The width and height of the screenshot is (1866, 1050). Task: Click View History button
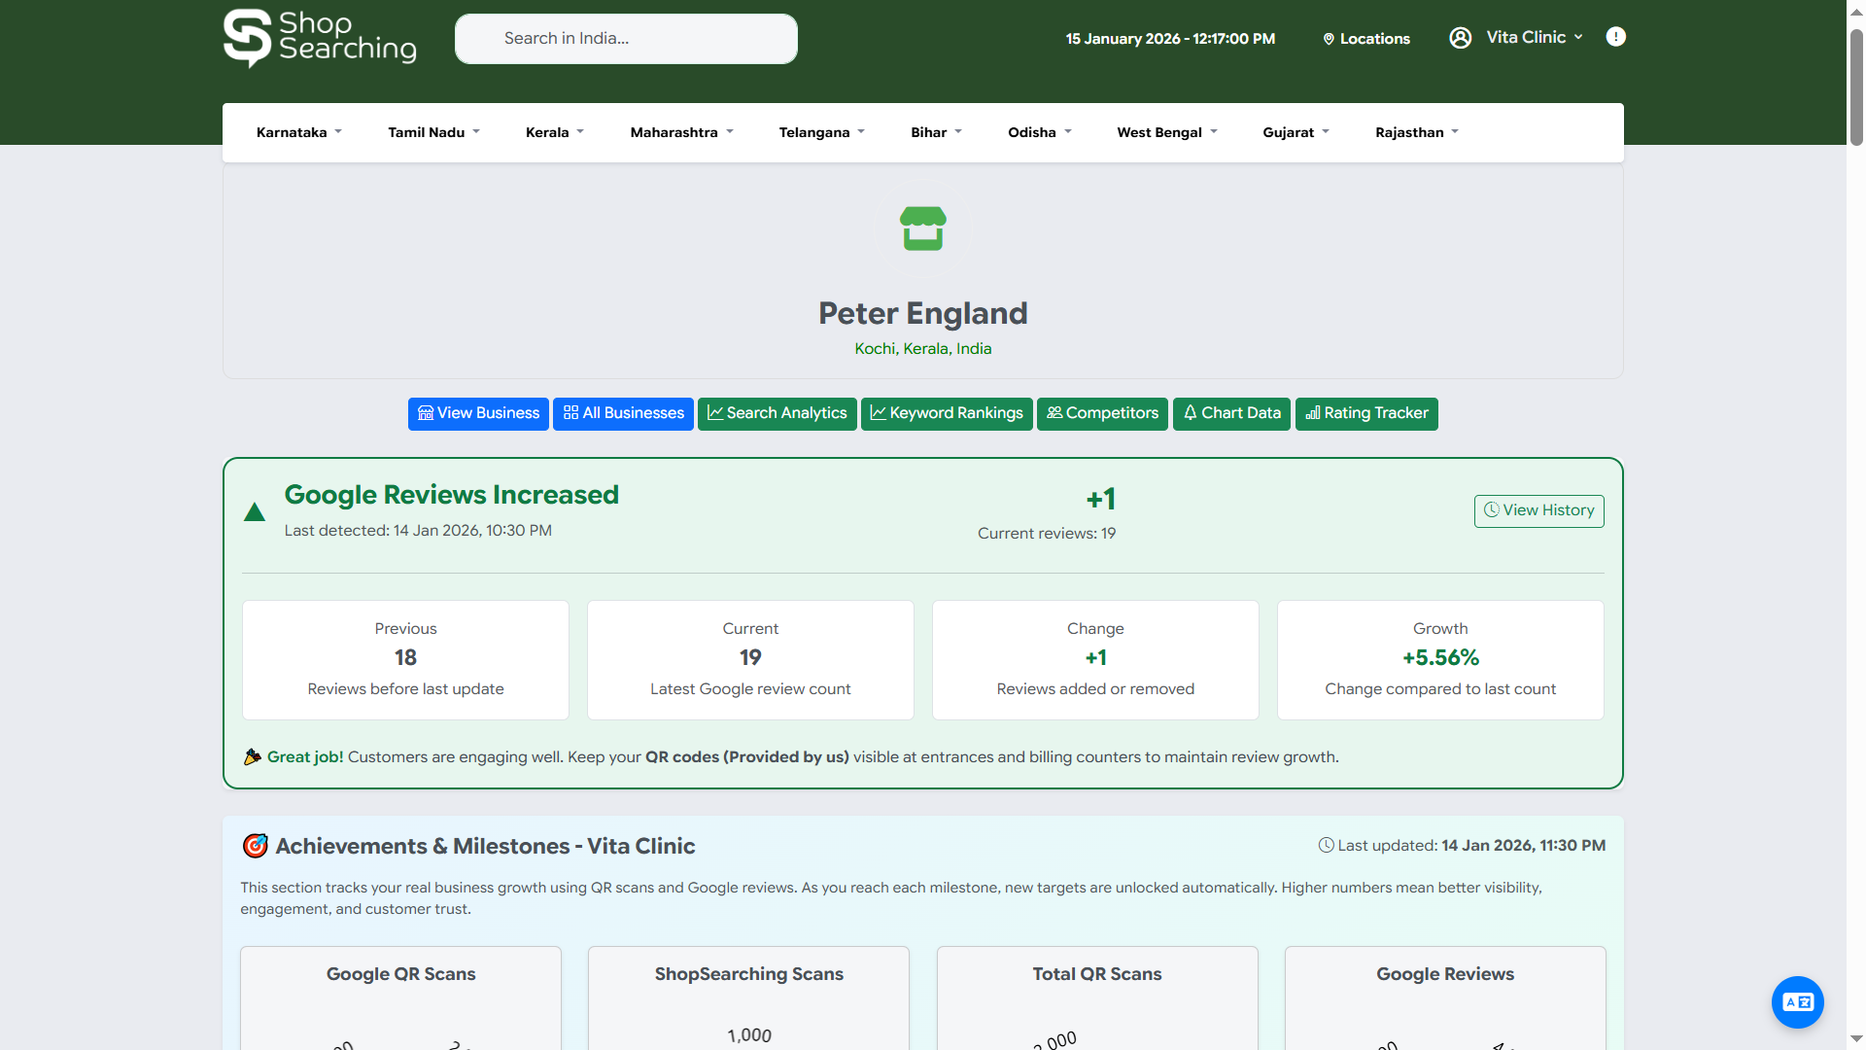(x=1538, y=510)
